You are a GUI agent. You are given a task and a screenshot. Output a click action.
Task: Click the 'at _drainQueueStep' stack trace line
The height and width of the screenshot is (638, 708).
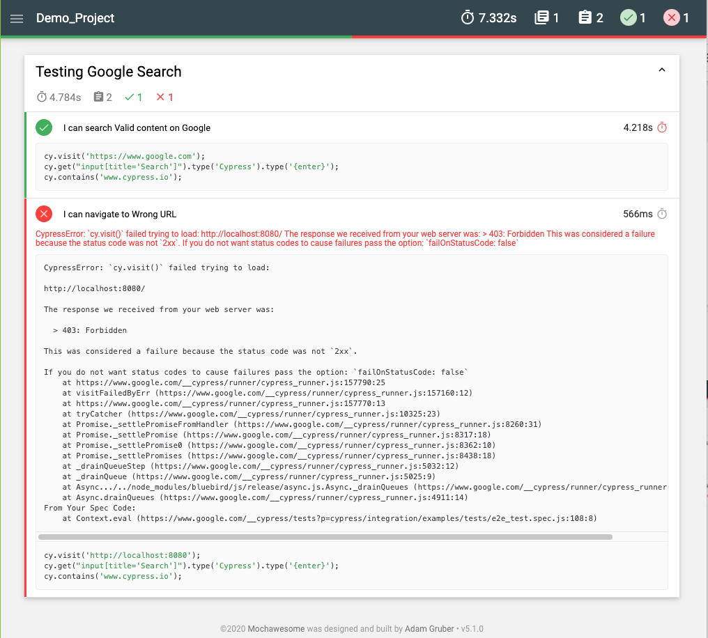261,466
